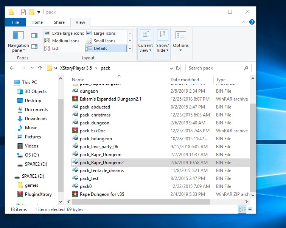Viewport: 286px width, 228px height.
Task: Select the List layout option
Action: (51, 48)
